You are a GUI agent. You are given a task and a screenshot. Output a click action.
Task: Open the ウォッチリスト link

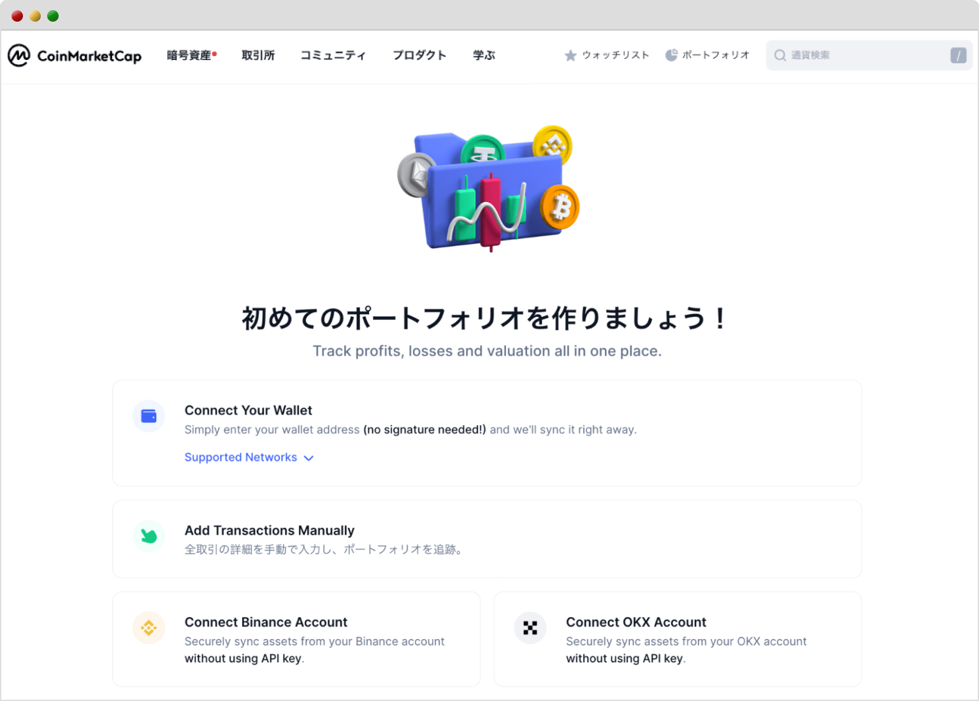pos(616,55)
